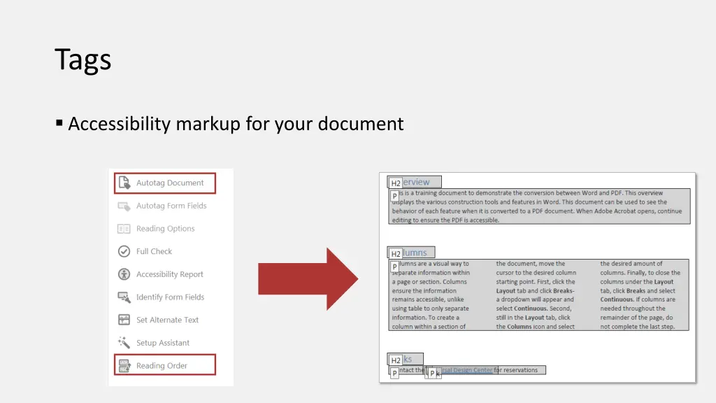Image resolution: width=716 pixels, height=403 pixels.
Task: Choose the "Autotag Document" text label
Action: [x=170, y=183]
